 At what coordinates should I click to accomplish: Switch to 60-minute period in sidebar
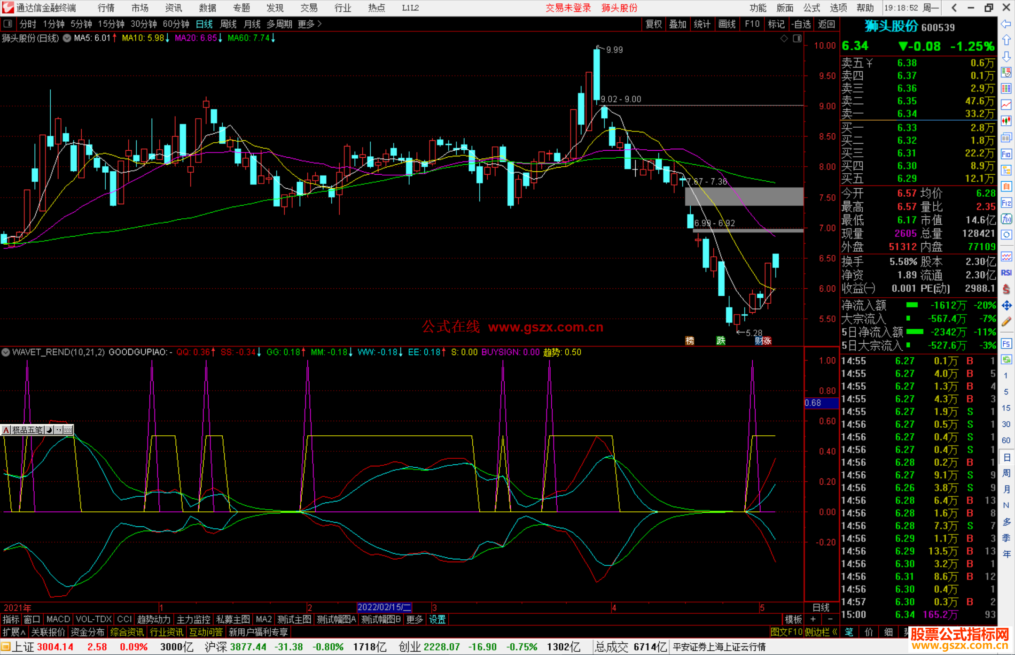click(x=1006, y=440)
